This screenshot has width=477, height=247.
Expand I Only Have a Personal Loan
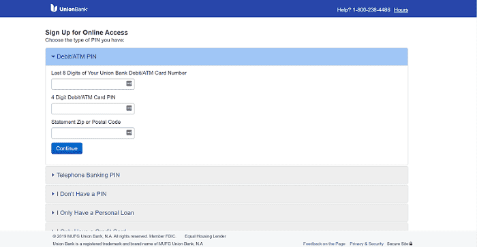[227, 213]
